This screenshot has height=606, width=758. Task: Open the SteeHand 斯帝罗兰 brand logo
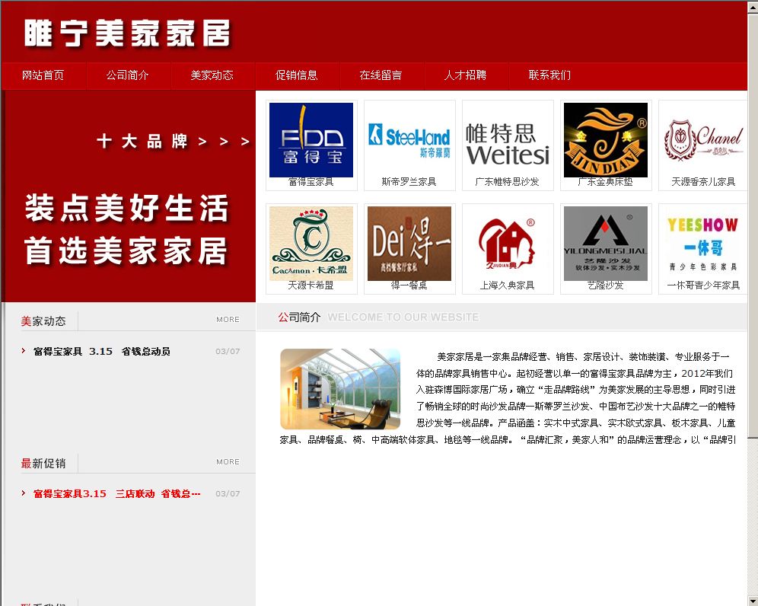point(409,139)
